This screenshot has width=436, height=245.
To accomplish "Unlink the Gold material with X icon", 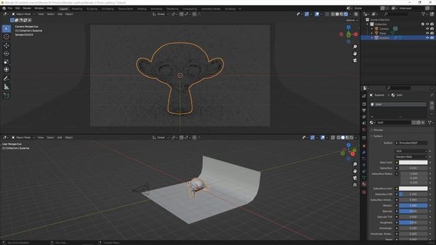I will [x=423, y=122].
